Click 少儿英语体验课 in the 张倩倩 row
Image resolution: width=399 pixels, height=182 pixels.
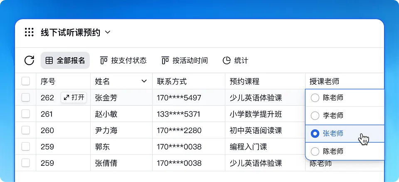pyautogui.click(x=256, y=163)
